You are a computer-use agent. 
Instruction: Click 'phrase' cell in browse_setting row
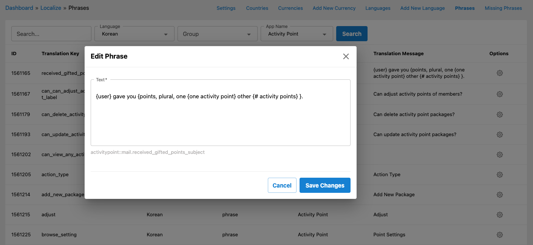[230, 235]
